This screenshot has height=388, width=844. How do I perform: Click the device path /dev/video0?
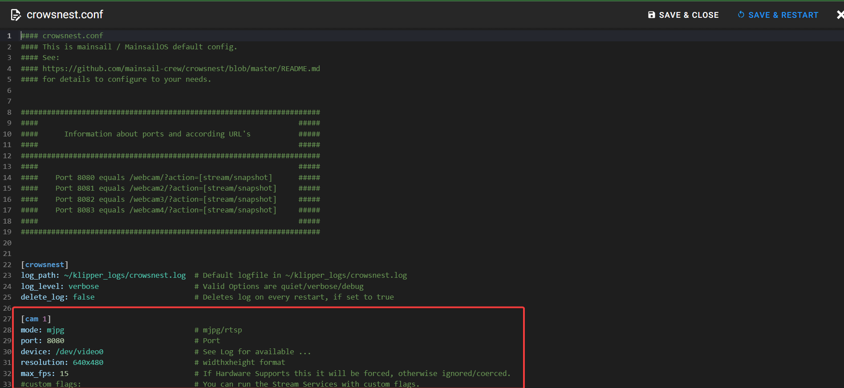[79, 352]
